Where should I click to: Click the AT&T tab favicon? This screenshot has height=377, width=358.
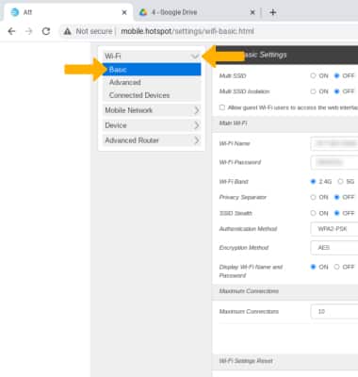coord(15,12)
